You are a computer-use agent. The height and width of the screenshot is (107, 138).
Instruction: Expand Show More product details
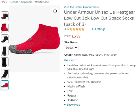pyautogui.click(x=72, y=105)
